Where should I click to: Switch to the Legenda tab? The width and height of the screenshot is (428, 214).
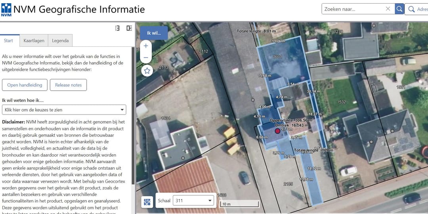click(60, 40)
